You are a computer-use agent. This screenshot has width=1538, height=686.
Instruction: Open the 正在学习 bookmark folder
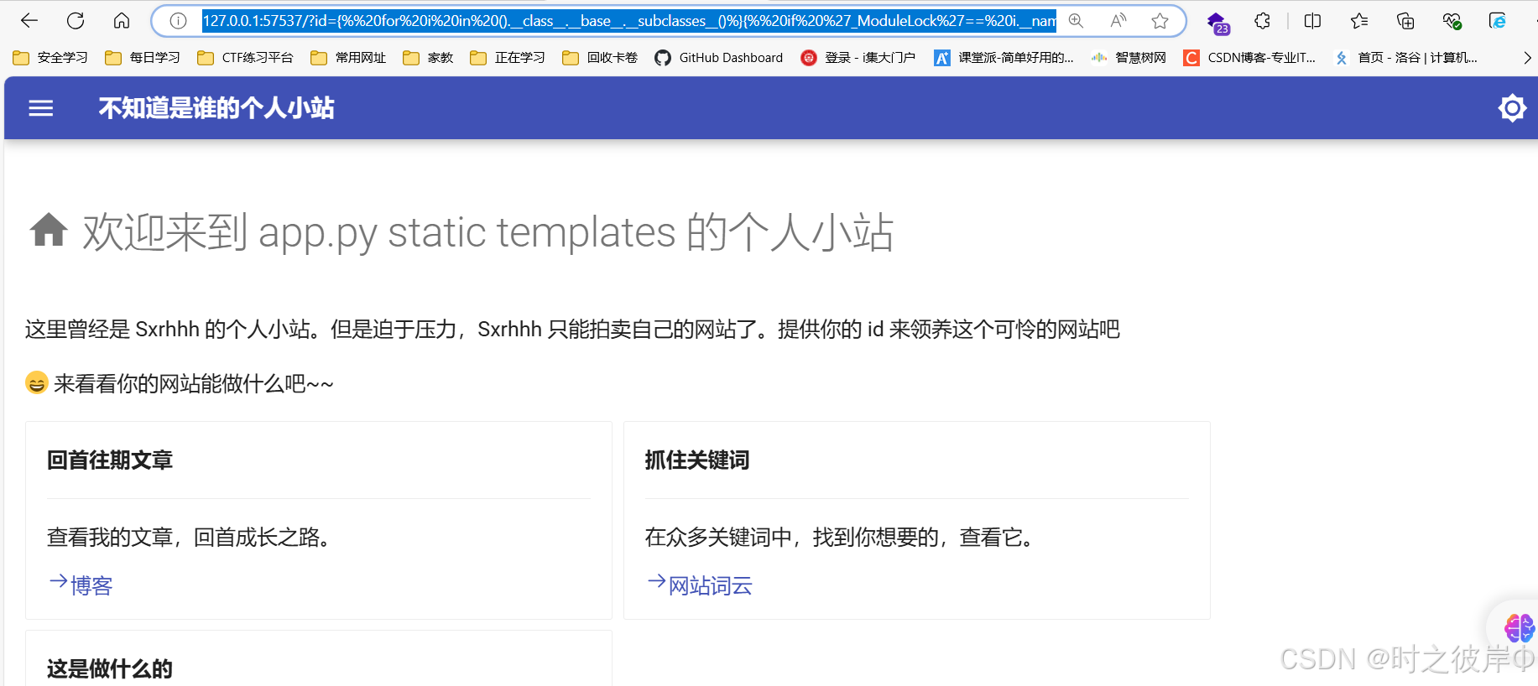508,57
